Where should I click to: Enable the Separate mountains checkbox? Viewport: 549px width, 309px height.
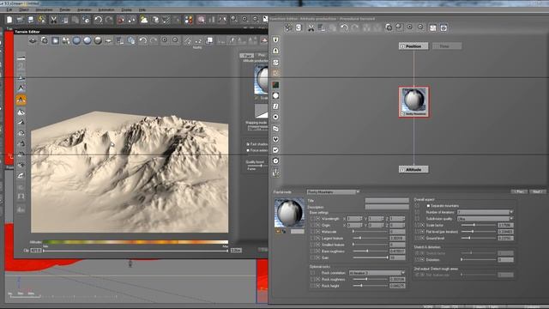pyautogui.click(x=428, y=206)
